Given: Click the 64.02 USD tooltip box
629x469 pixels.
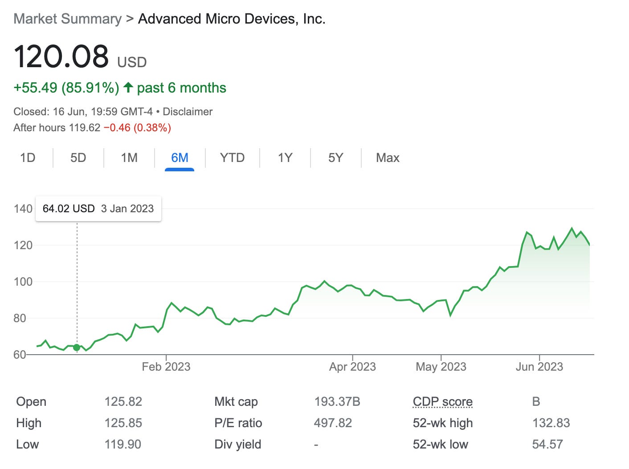Looking at the screenshot, I should click(x=98, y=209).
